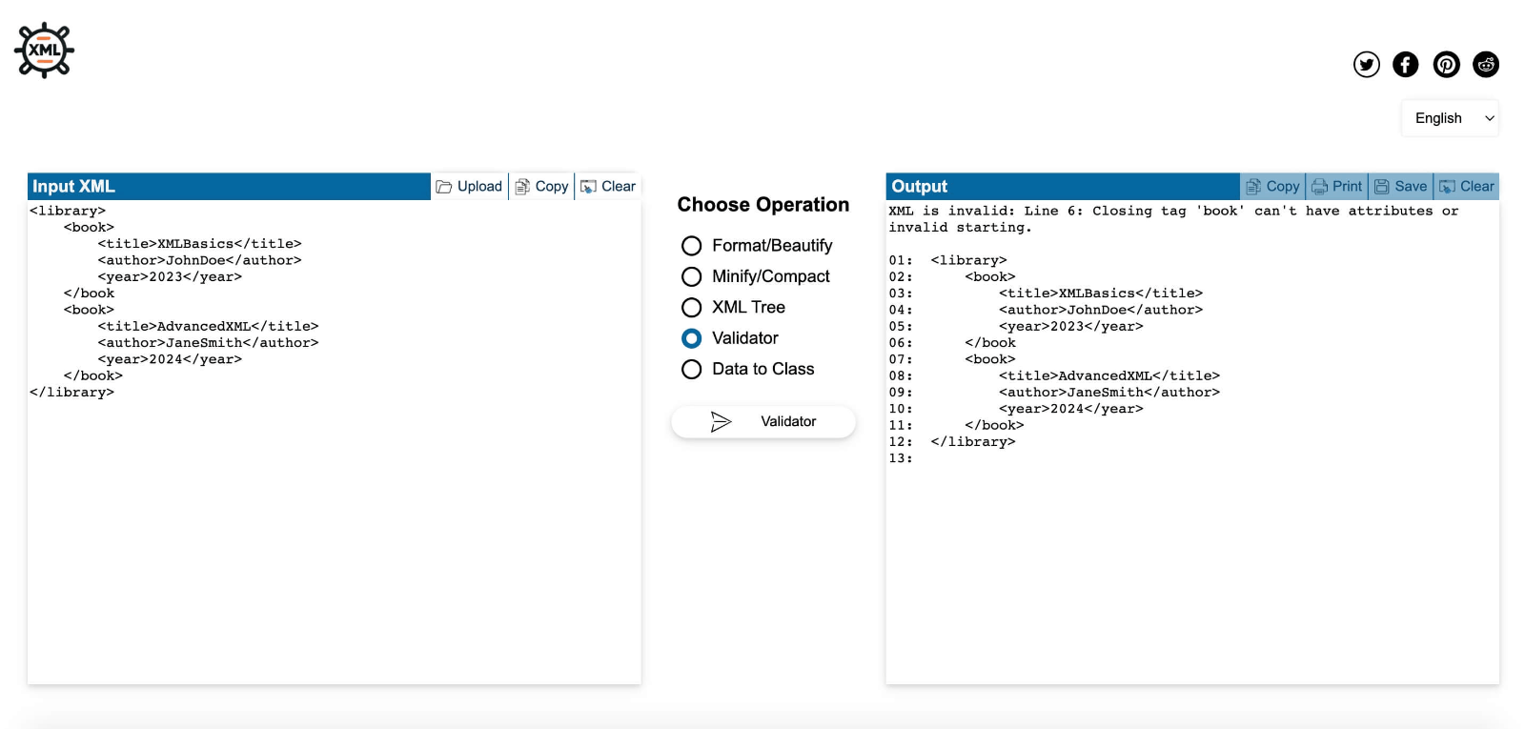Clear the Output panel
The height and width of the screenshot is (729, 1525).
point(1467,187)
